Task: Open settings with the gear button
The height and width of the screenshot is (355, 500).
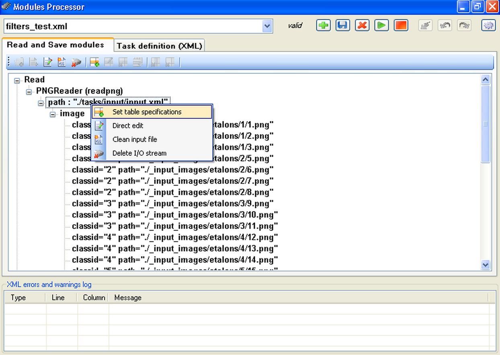Action: pyautogui.click(x=488, y=26)
